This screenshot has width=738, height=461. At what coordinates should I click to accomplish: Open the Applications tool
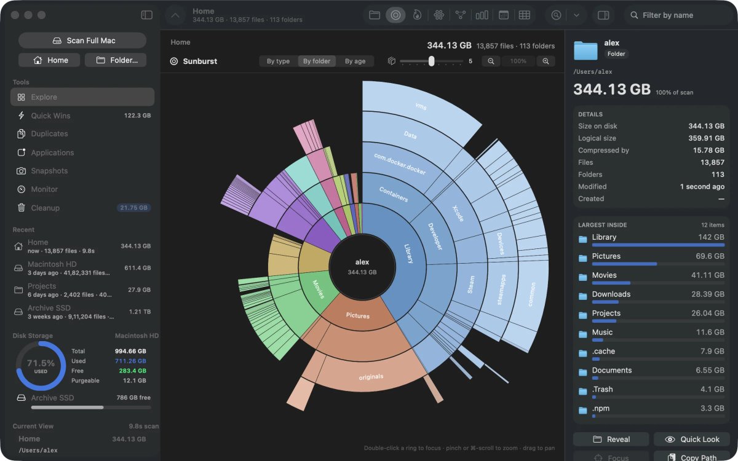coord(82,152)
